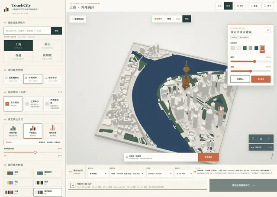The height and width of the screenshot is (197, 277).
Task: Click the TouchCity logo icon
Action: [6, 9]
